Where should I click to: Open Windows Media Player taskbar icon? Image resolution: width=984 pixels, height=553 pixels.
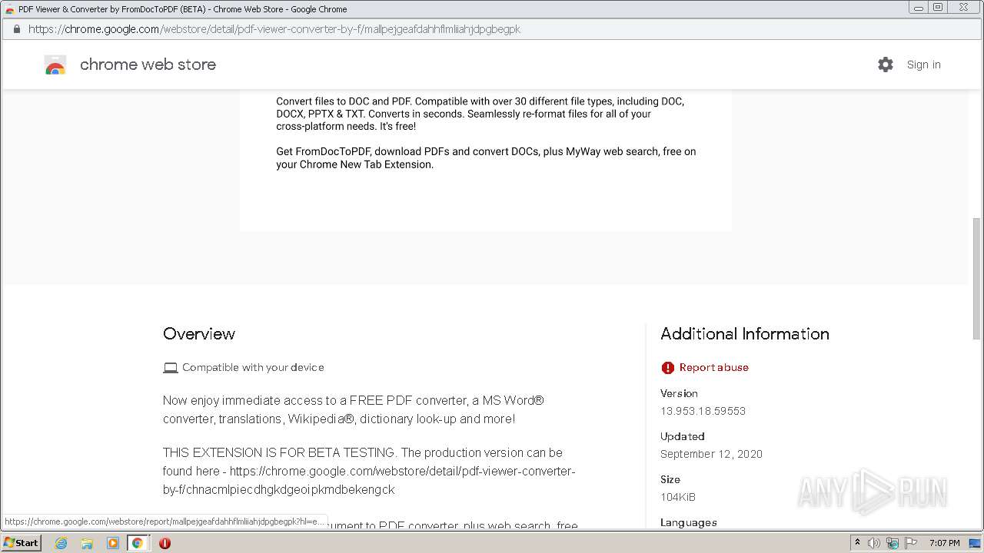(112, 543)
